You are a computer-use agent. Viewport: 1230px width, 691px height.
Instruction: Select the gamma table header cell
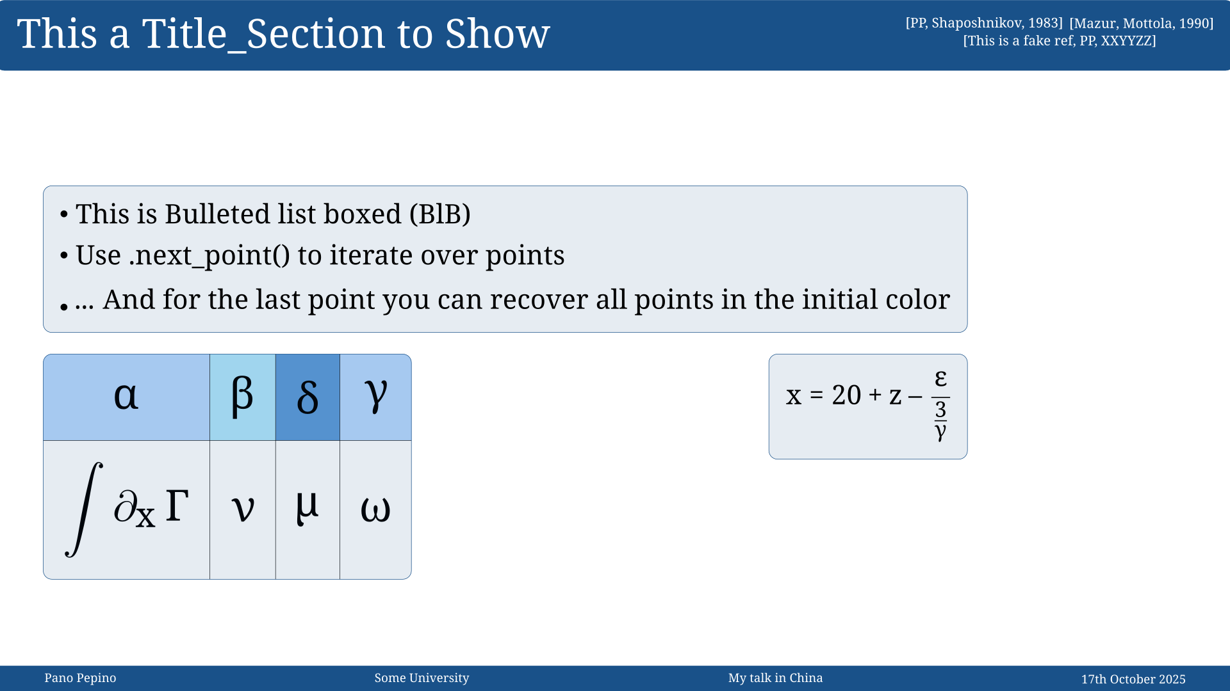(x=375, y=397)
